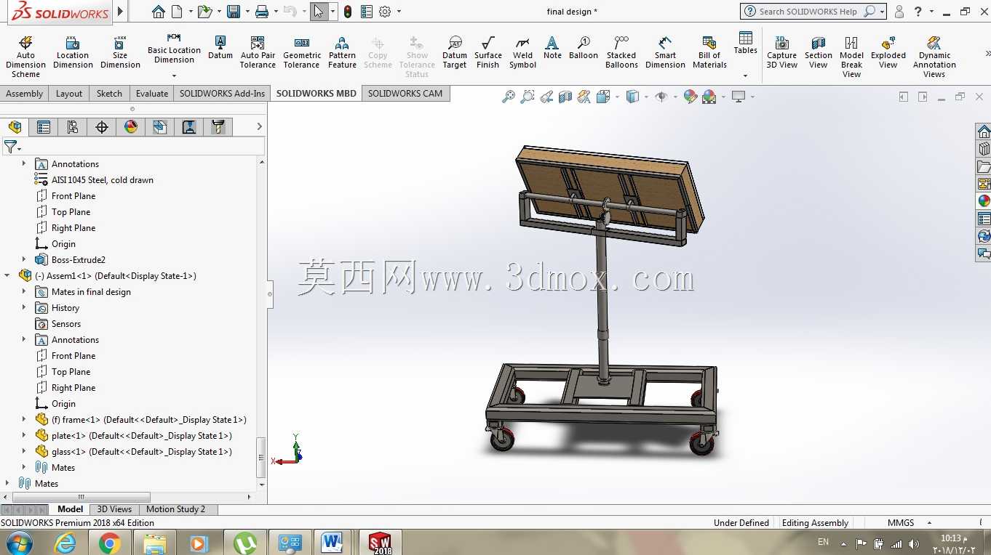The width and height of the screenshot is (991, 555).
Task: Open the Apply Scene icon
Action: 709,97
